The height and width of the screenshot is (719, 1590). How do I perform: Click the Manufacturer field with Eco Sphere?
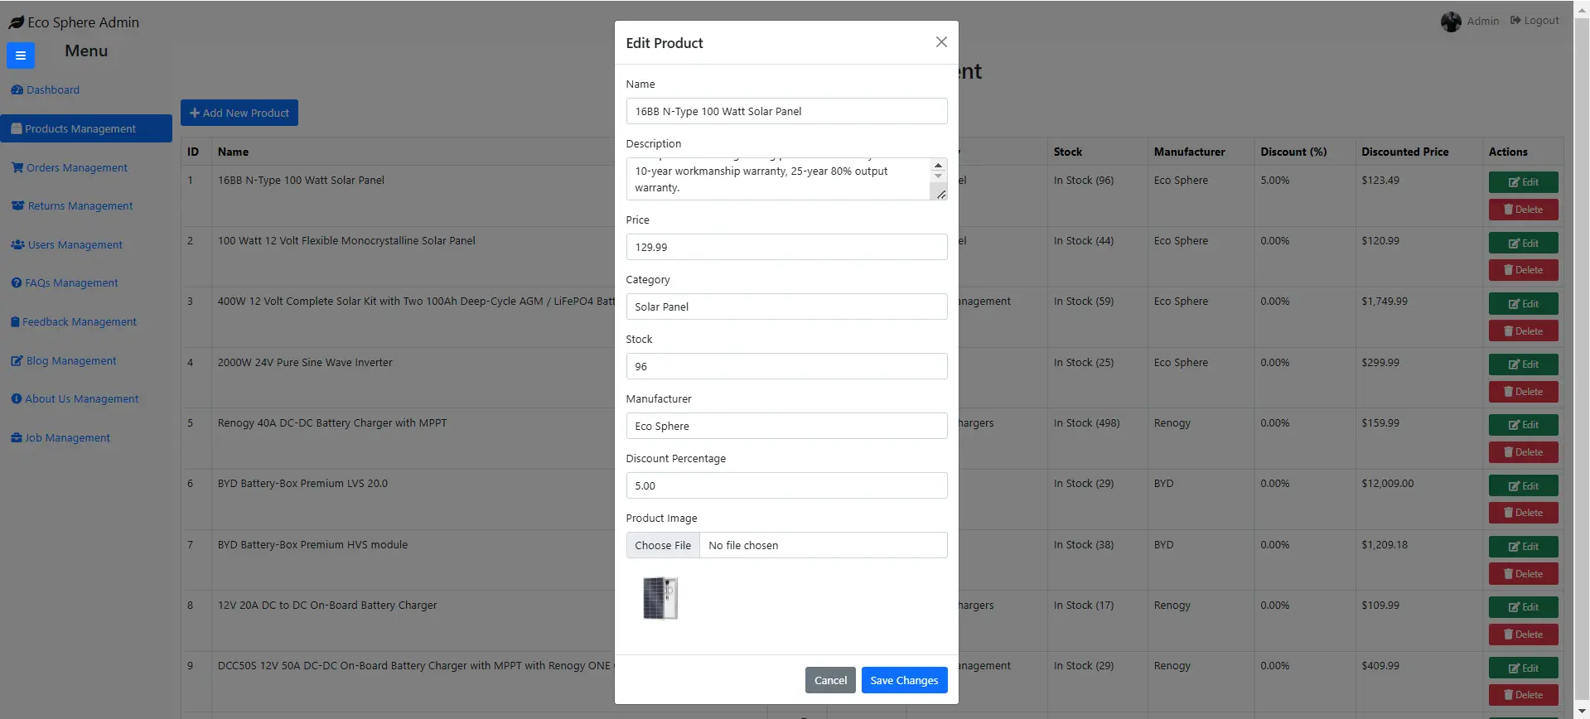coord(786,426)
